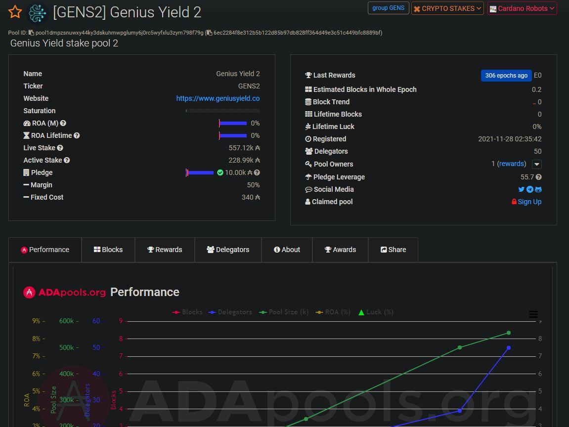Viewport: 569px width, 427px height.
Task: Copy the hex pool hash via clipboard icon
Action: coord(210,33)
